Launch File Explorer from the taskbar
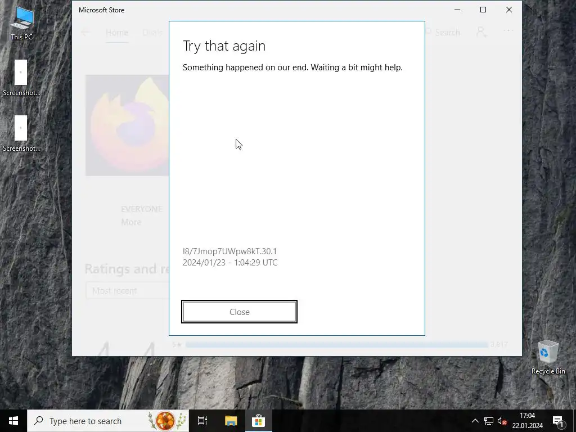 (231, 421)
